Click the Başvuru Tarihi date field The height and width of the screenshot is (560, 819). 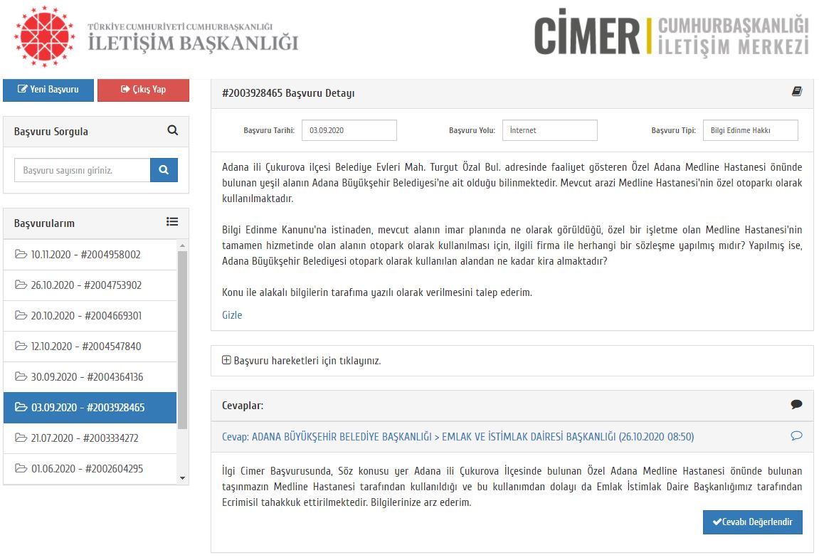349,130
